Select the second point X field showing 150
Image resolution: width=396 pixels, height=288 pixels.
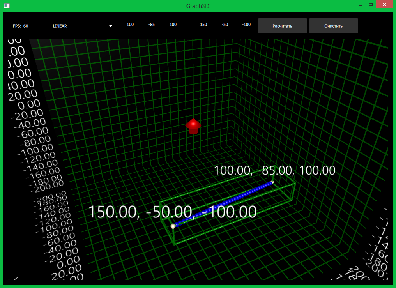(203, 25)
